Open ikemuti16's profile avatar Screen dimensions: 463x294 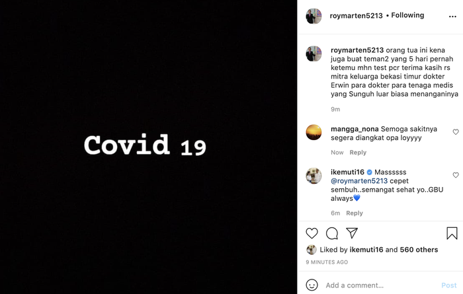click(314, 176)
